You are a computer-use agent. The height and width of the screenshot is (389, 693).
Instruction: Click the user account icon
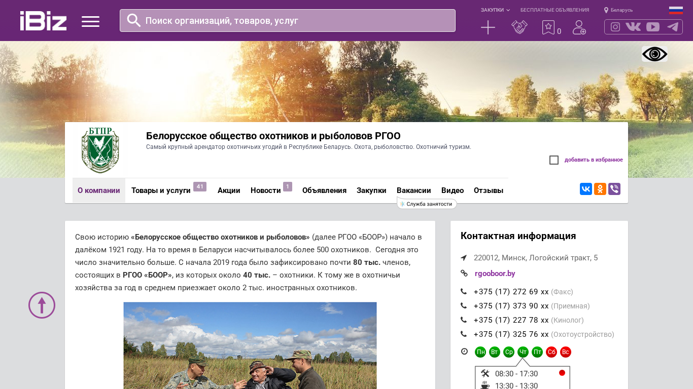point(579,27)
